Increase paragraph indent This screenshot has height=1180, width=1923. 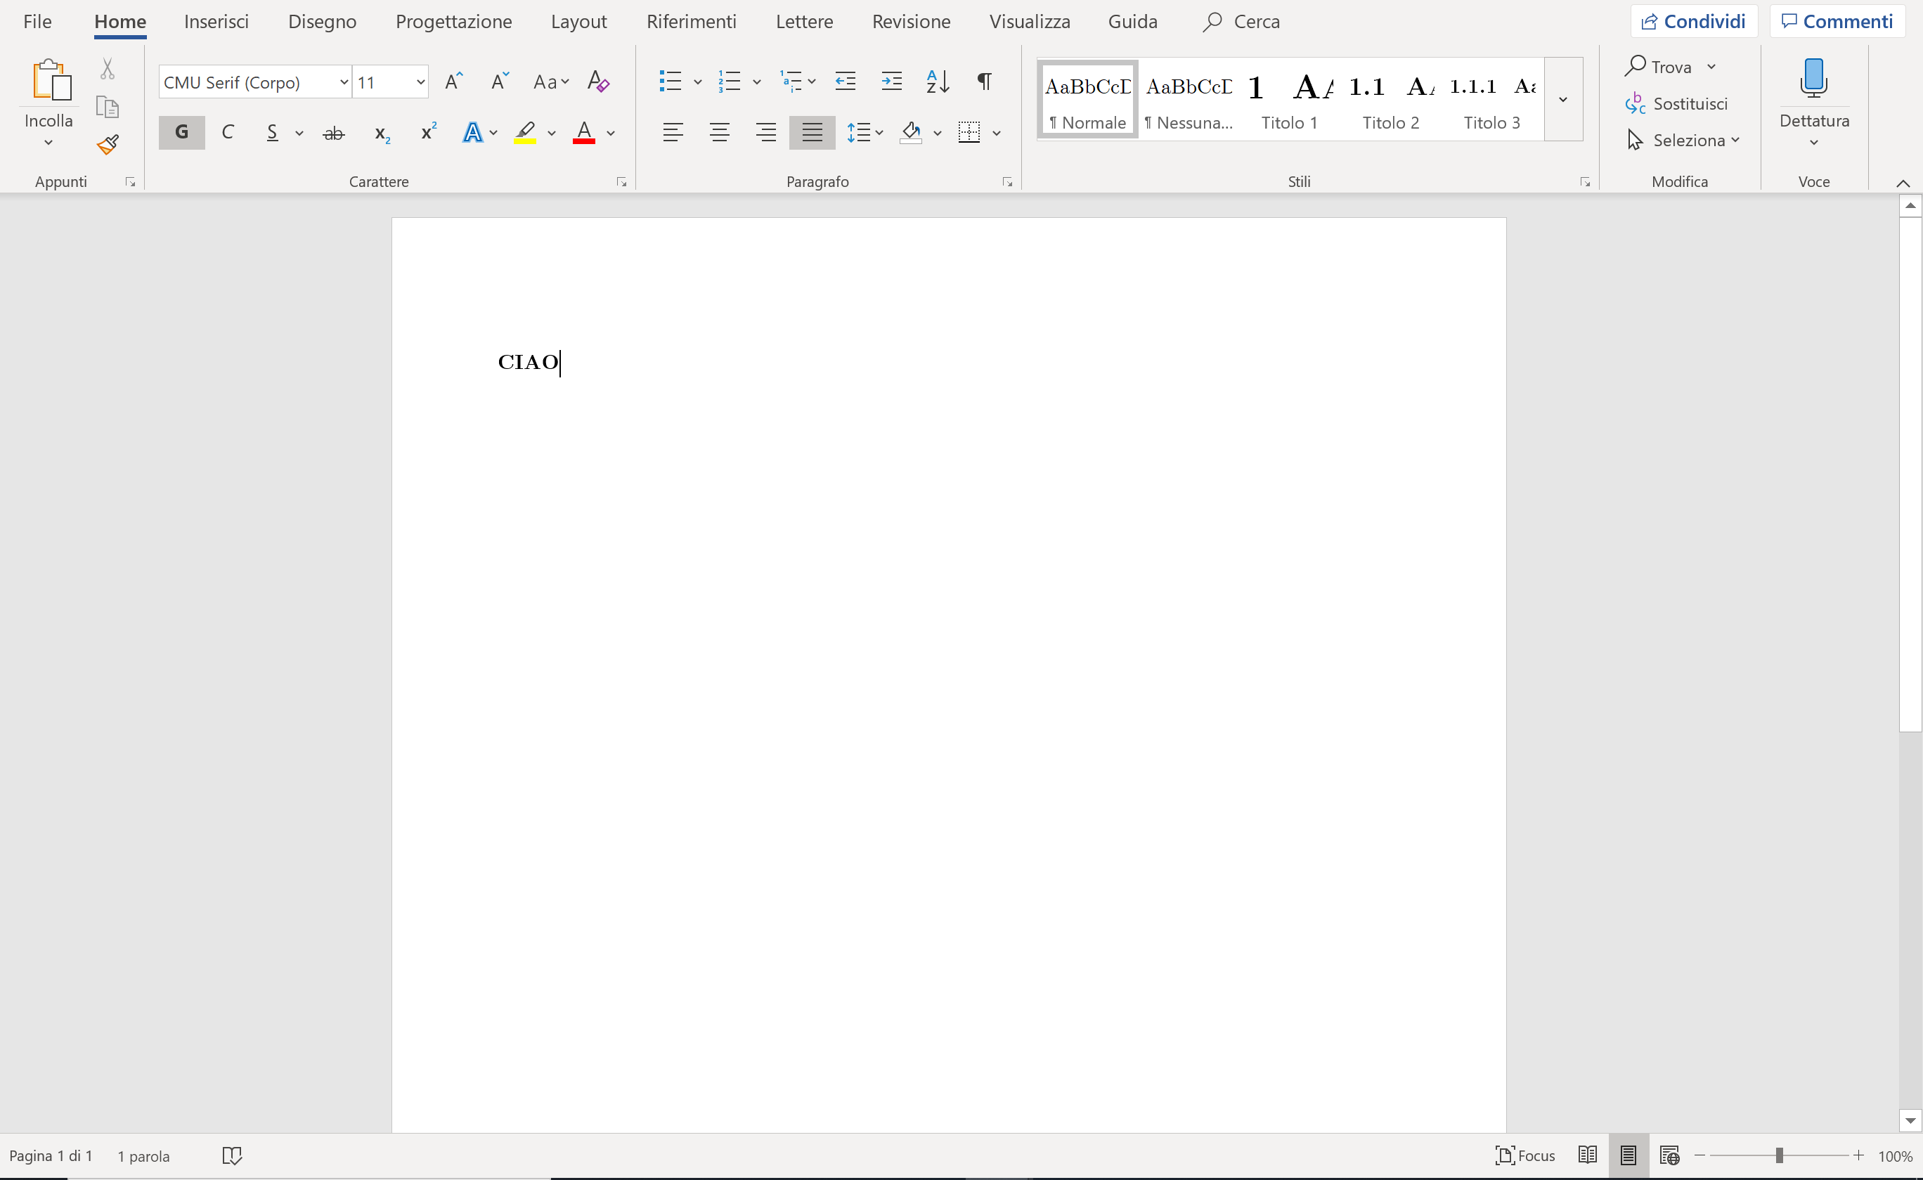pos(891,81)
